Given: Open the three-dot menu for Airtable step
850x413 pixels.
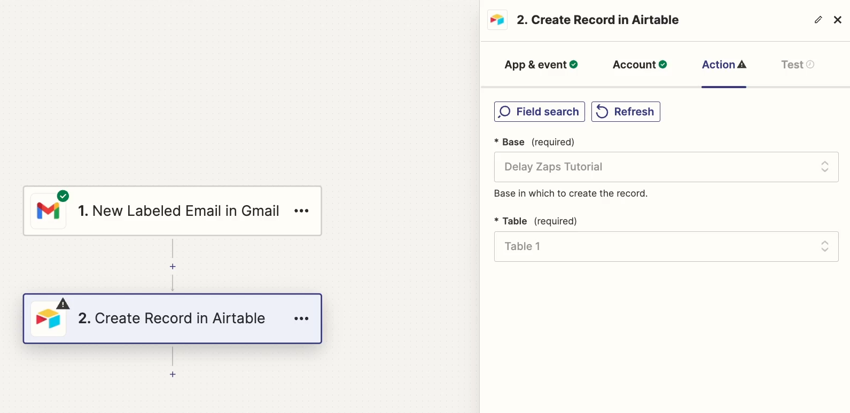Looking at the screenshot, I should [301, 318].
